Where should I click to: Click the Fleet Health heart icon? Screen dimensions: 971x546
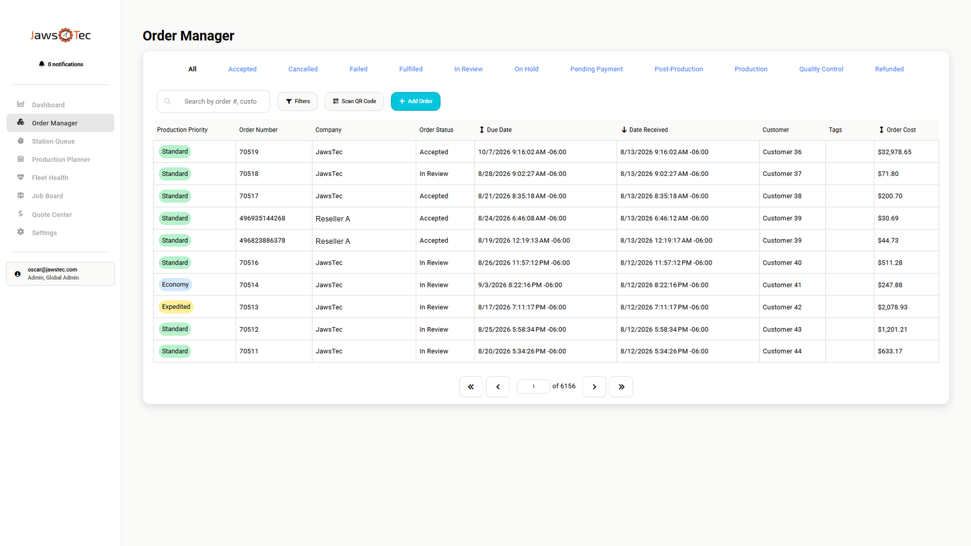[21, 177]
